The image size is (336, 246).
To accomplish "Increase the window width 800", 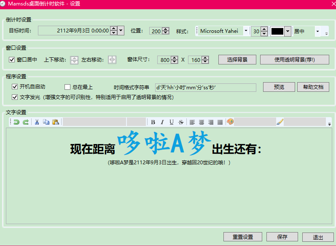I will [x=175, y=58].
